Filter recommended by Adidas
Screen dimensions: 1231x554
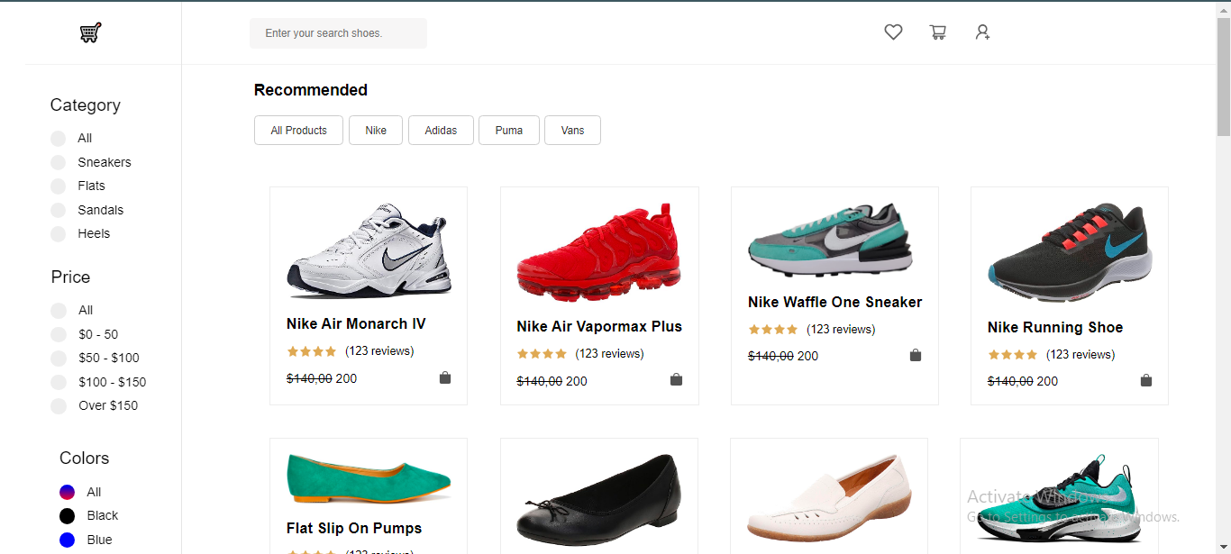(441, 131)
